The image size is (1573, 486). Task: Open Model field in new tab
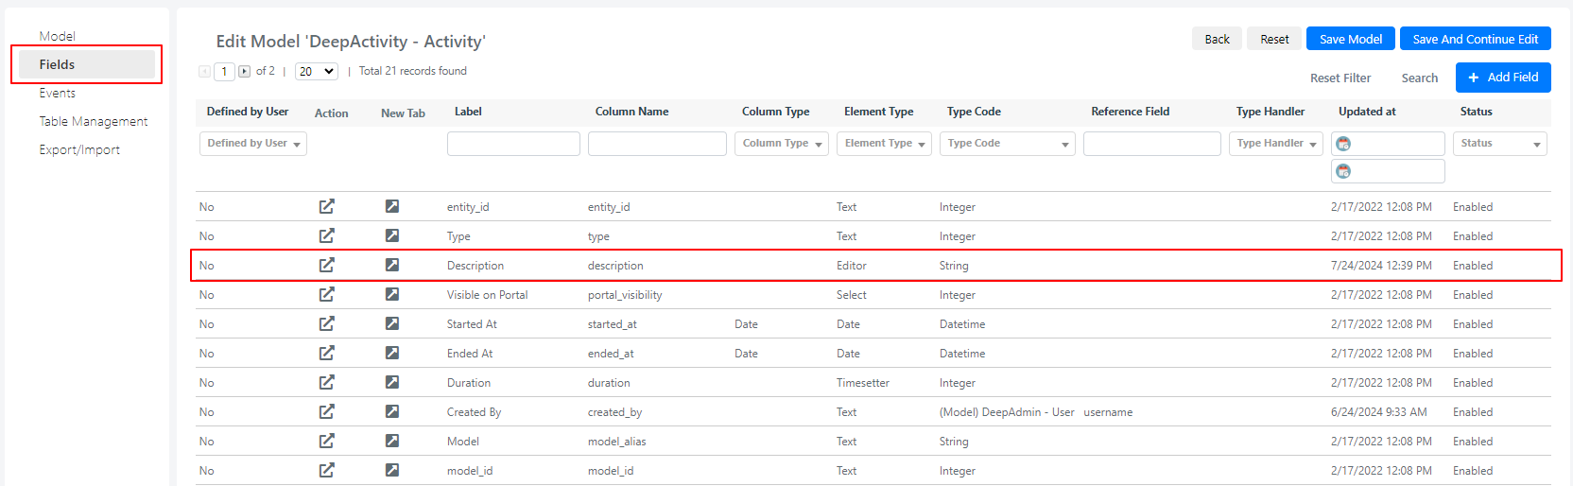[392, 441]
